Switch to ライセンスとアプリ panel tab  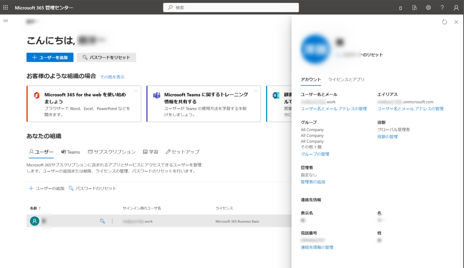point(346,80)
